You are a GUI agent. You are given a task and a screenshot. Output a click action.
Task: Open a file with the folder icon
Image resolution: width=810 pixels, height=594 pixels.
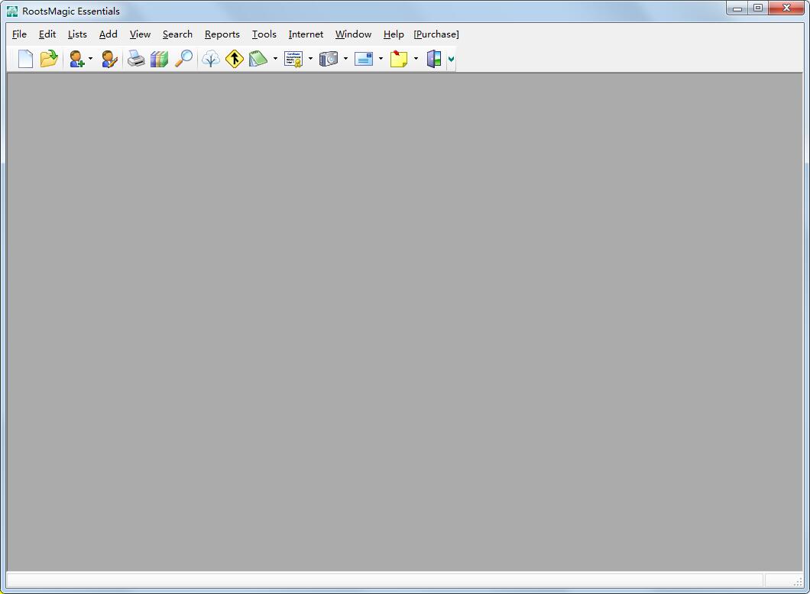[49, 59]
